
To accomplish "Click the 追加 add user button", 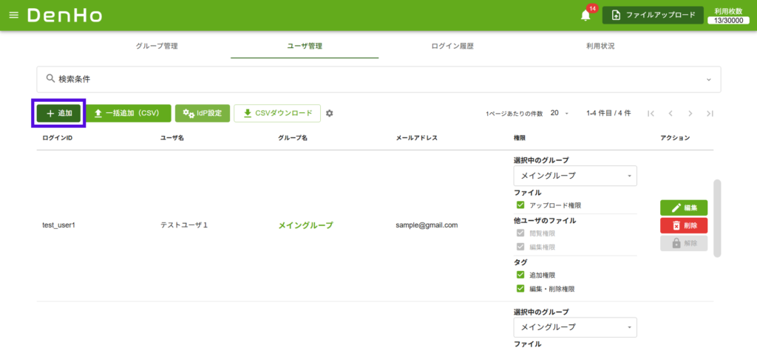I will (59, 113).
